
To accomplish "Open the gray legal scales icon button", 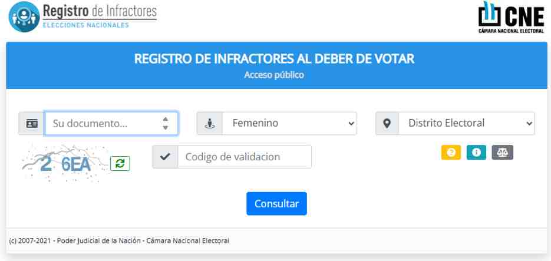I will click(502, 153).
